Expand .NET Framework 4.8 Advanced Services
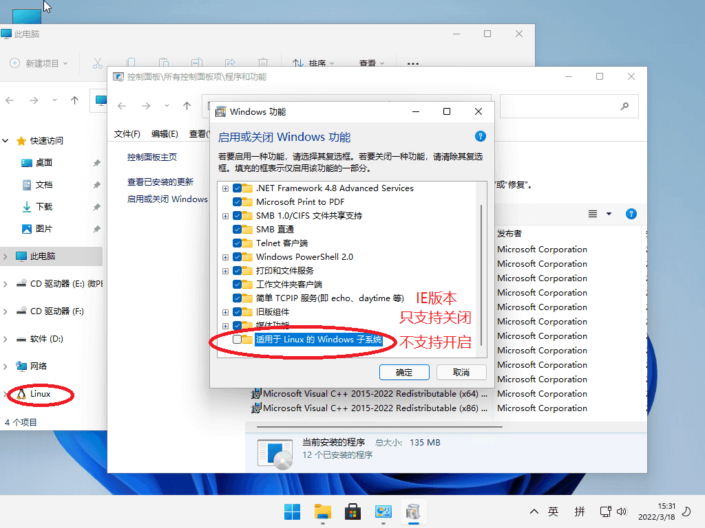Viewport: 705px width, 528px height. pos(225,188)
